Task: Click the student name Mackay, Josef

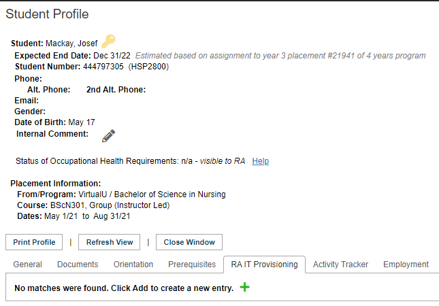Action: point(71,44)
